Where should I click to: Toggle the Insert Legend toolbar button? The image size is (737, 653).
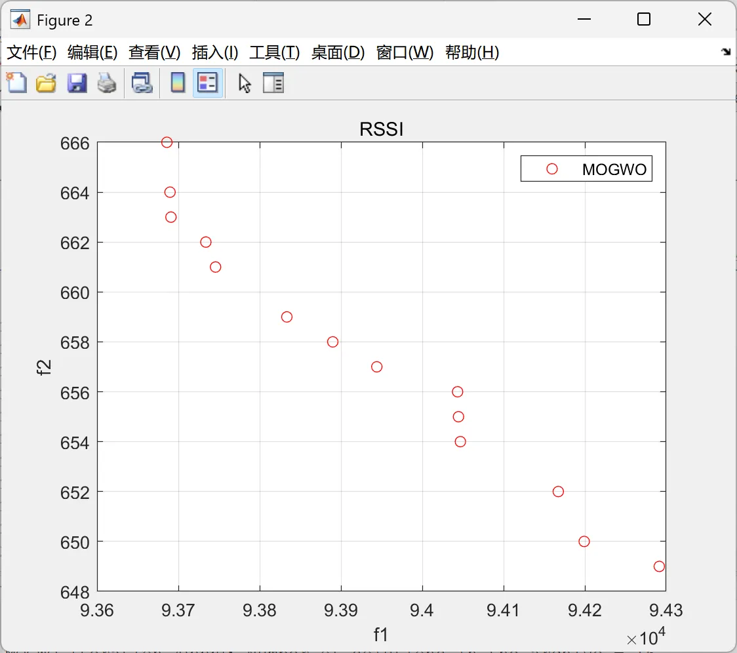click(x=207, y=83)
